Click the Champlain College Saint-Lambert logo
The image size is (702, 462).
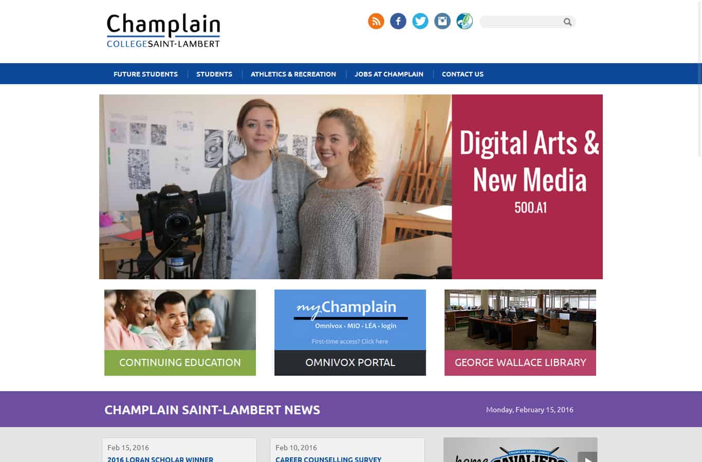tap(163, 31)
